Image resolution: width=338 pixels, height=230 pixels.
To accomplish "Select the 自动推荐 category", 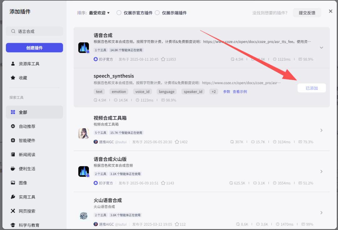I will 34,126.
